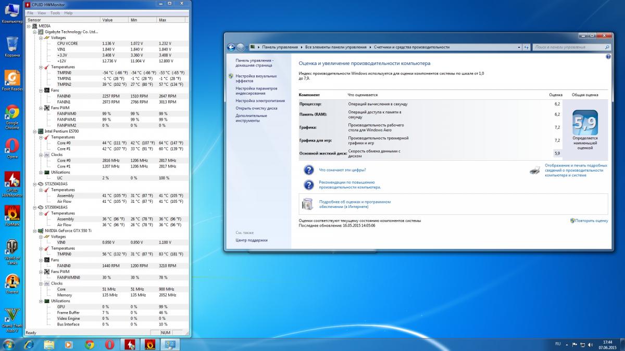Viewport: 625px width, 351px height.
Task: Click Рекомендации по повышению производительности link
Action: click(350, 185)
